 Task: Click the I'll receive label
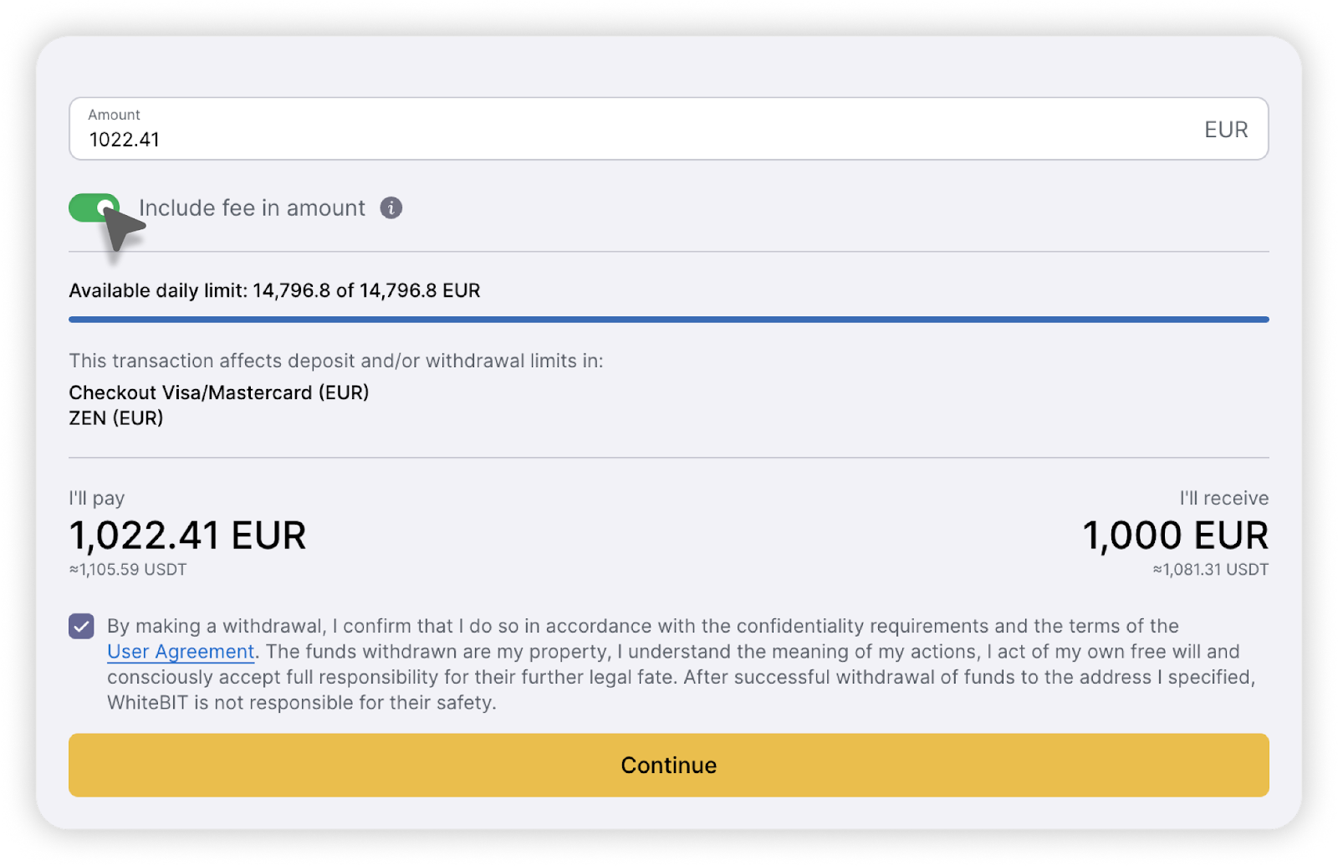[1224, 498]
